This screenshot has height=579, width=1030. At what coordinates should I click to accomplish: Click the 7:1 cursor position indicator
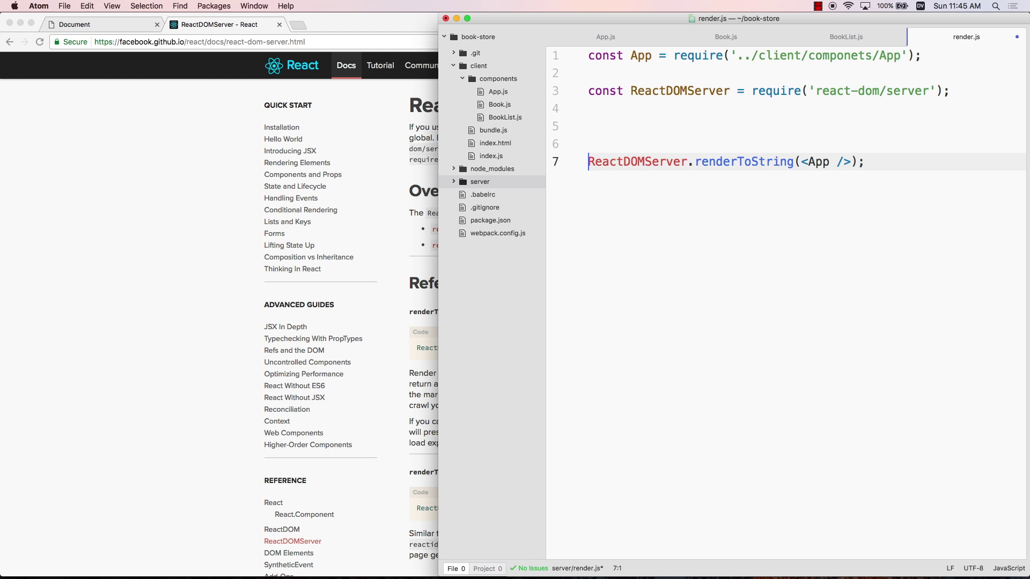pos(617,568)
